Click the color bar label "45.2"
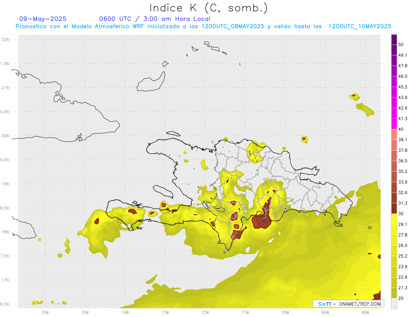Viewport: 410px width, 317px height. (403, 87)
